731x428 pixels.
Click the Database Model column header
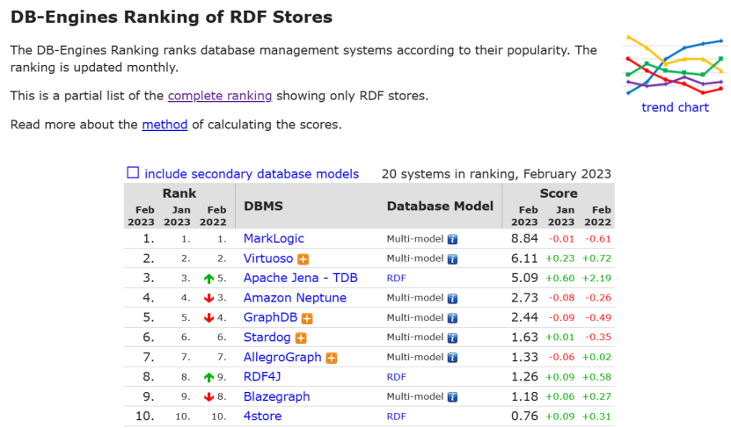pos(440,206)
